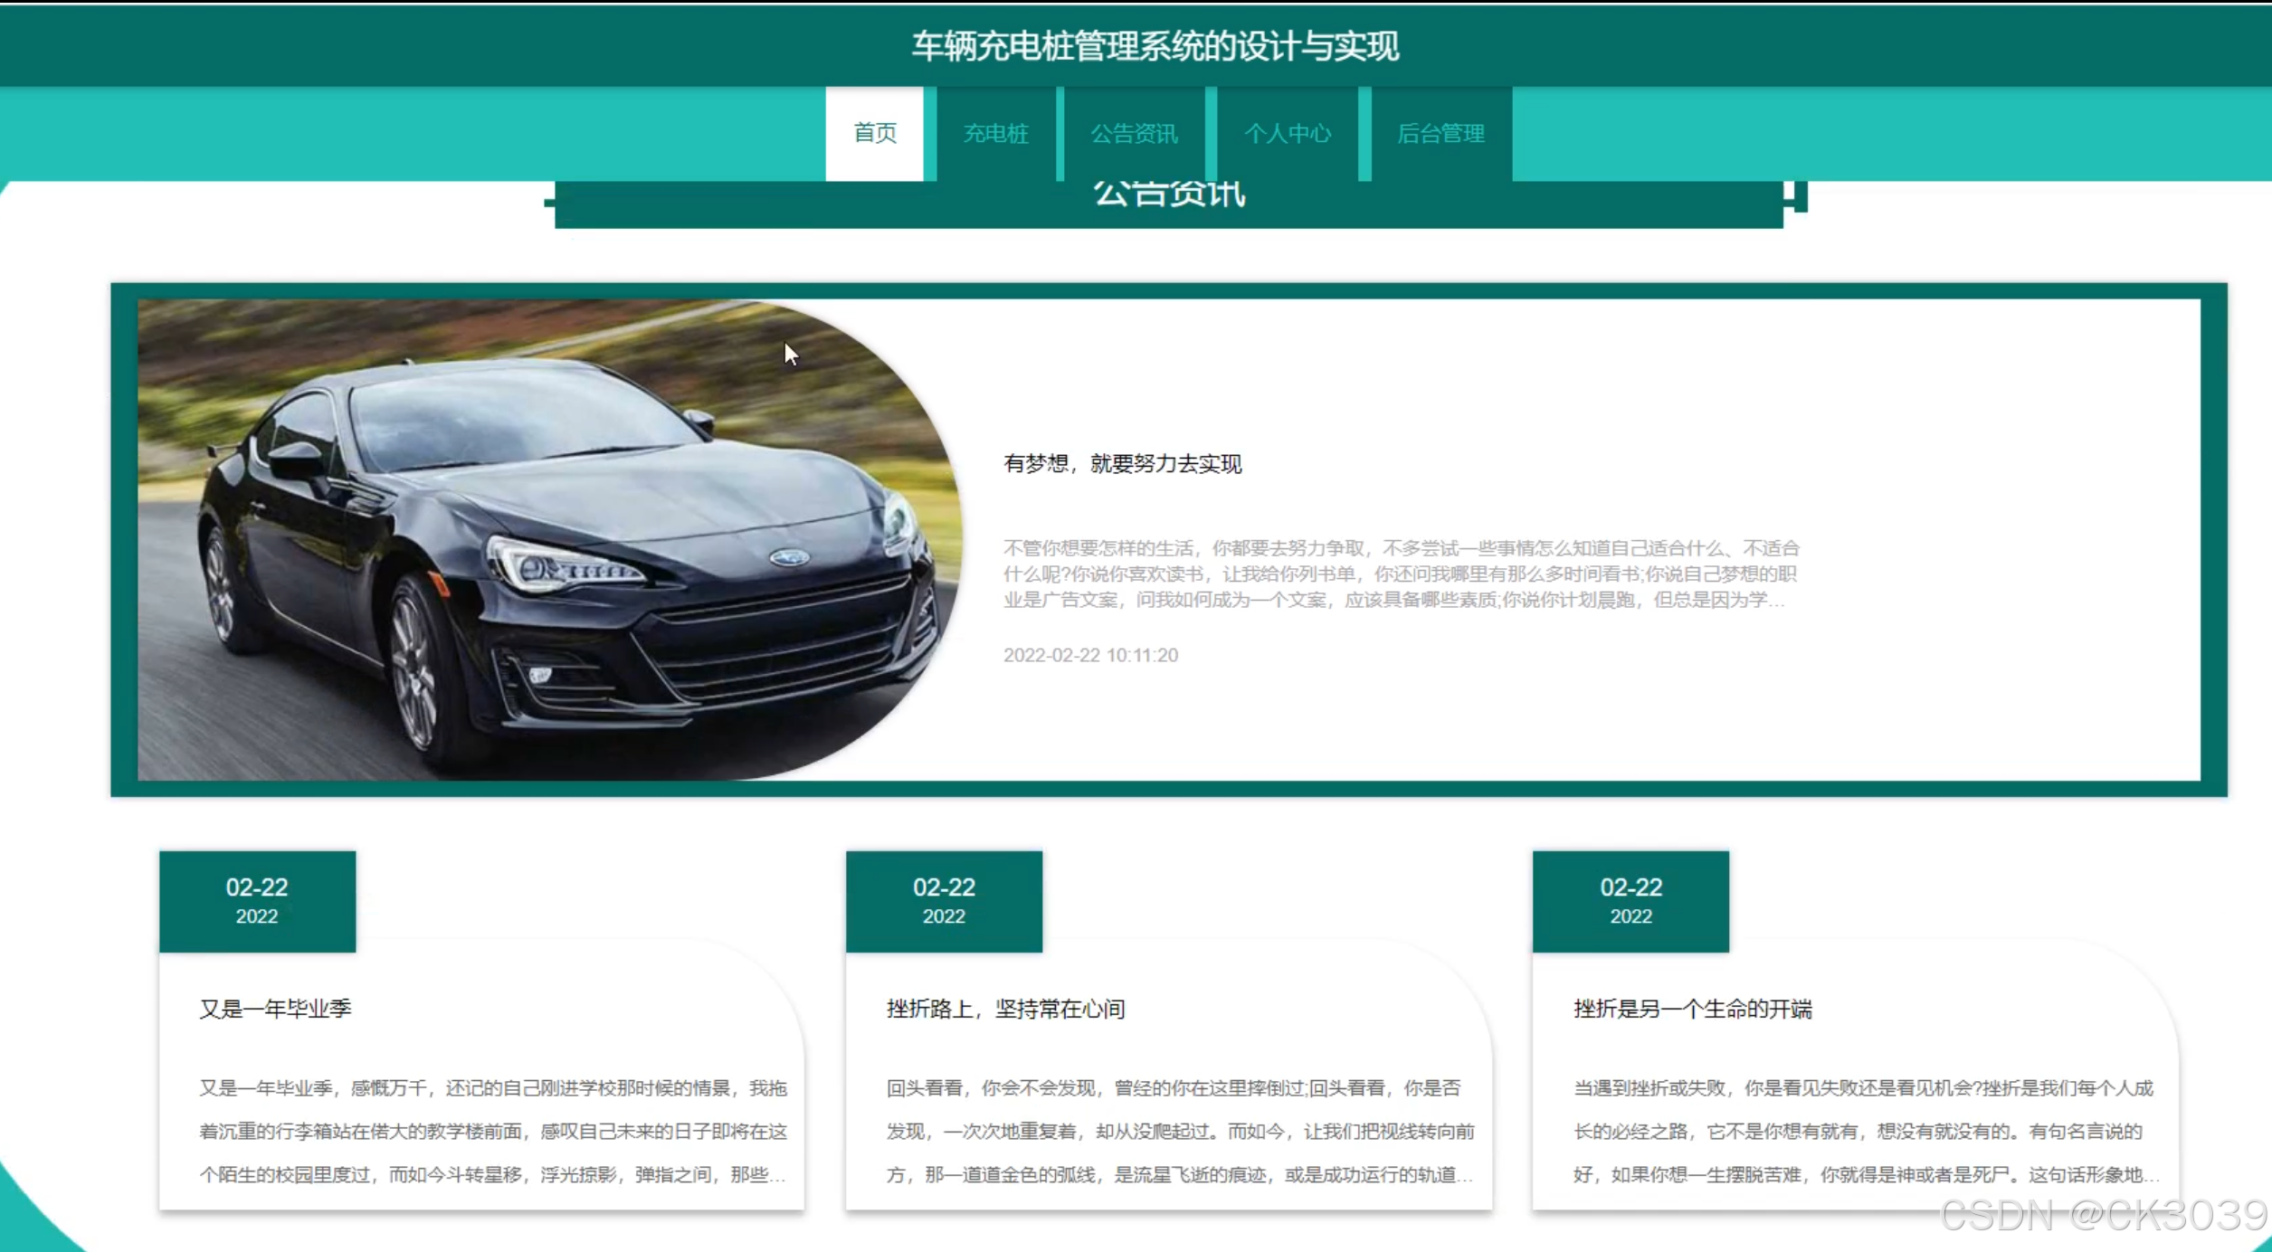This screenshot has height=1252, width=2272.
Task: Click the date badge above 挫折是另一个生命的开端
Action: click(1630, 900)
